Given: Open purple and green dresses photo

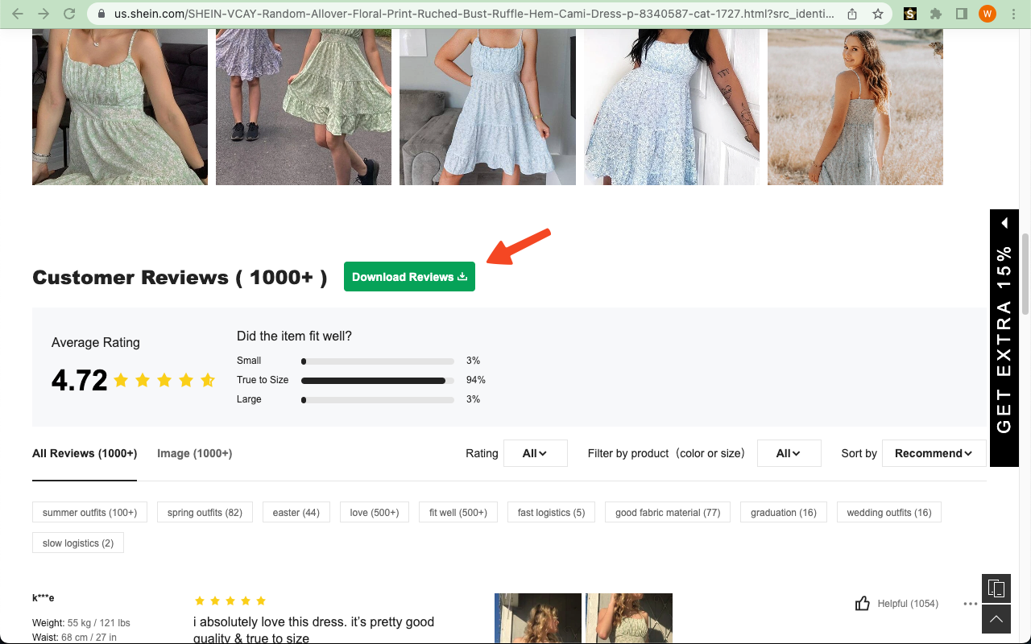Looking at the screenshot, I should (x=304, y=107).
